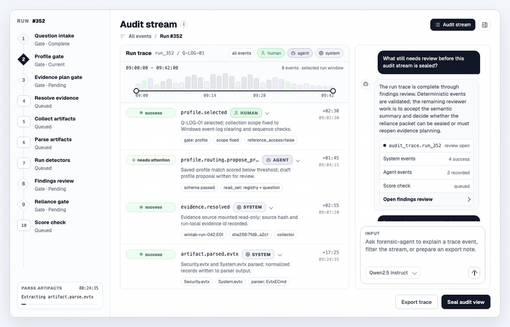Select the all events filter chip
The height and width of the screenshot is (327, 510).
tap(241, 53)
